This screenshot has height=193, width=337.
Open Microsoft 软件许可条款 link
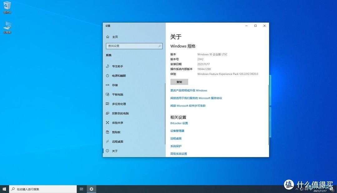[x=188, y=106]
